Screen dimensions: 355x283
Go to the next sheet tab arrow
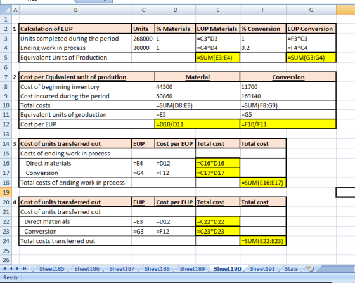[18, 268]
